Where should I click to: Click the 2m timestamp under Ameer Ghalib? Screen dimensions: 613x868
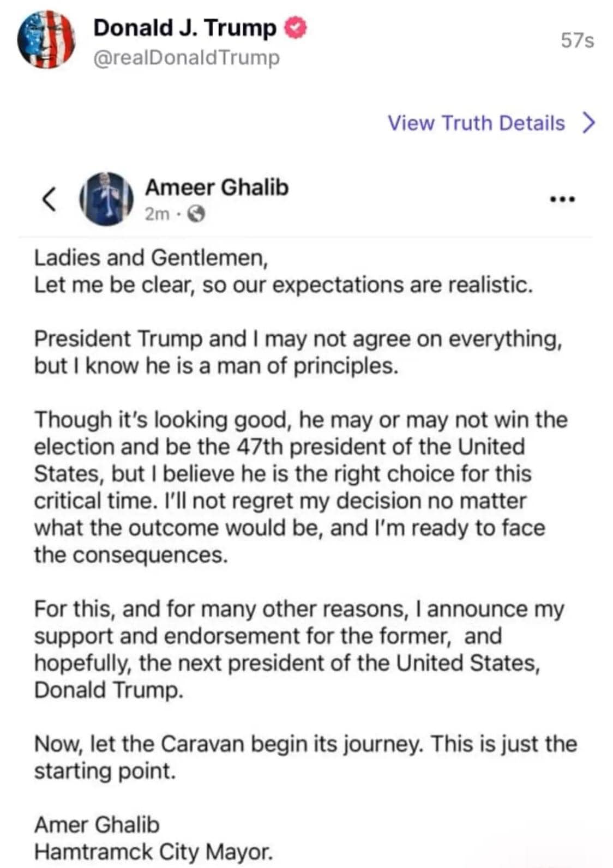(157, 214)
